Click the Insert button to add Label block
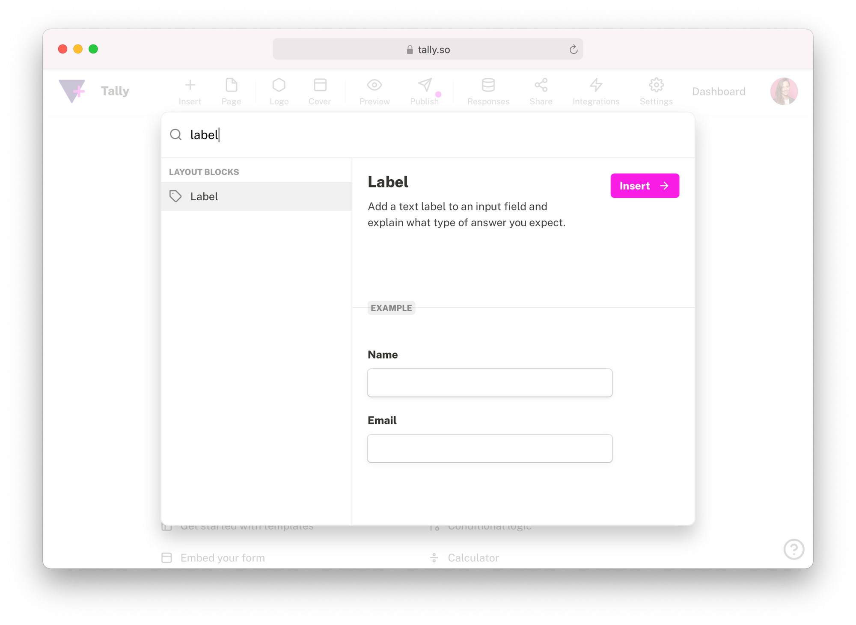The height and width of the screenshot is (625, 856). (x=644, y=186)
